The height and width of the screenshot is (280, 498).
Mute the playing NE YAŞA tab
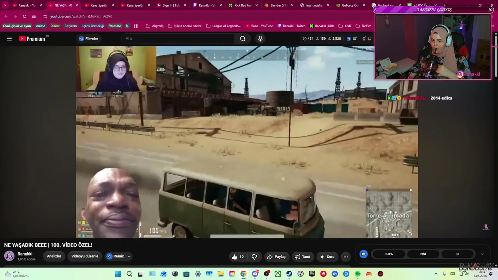click(70, 5)
